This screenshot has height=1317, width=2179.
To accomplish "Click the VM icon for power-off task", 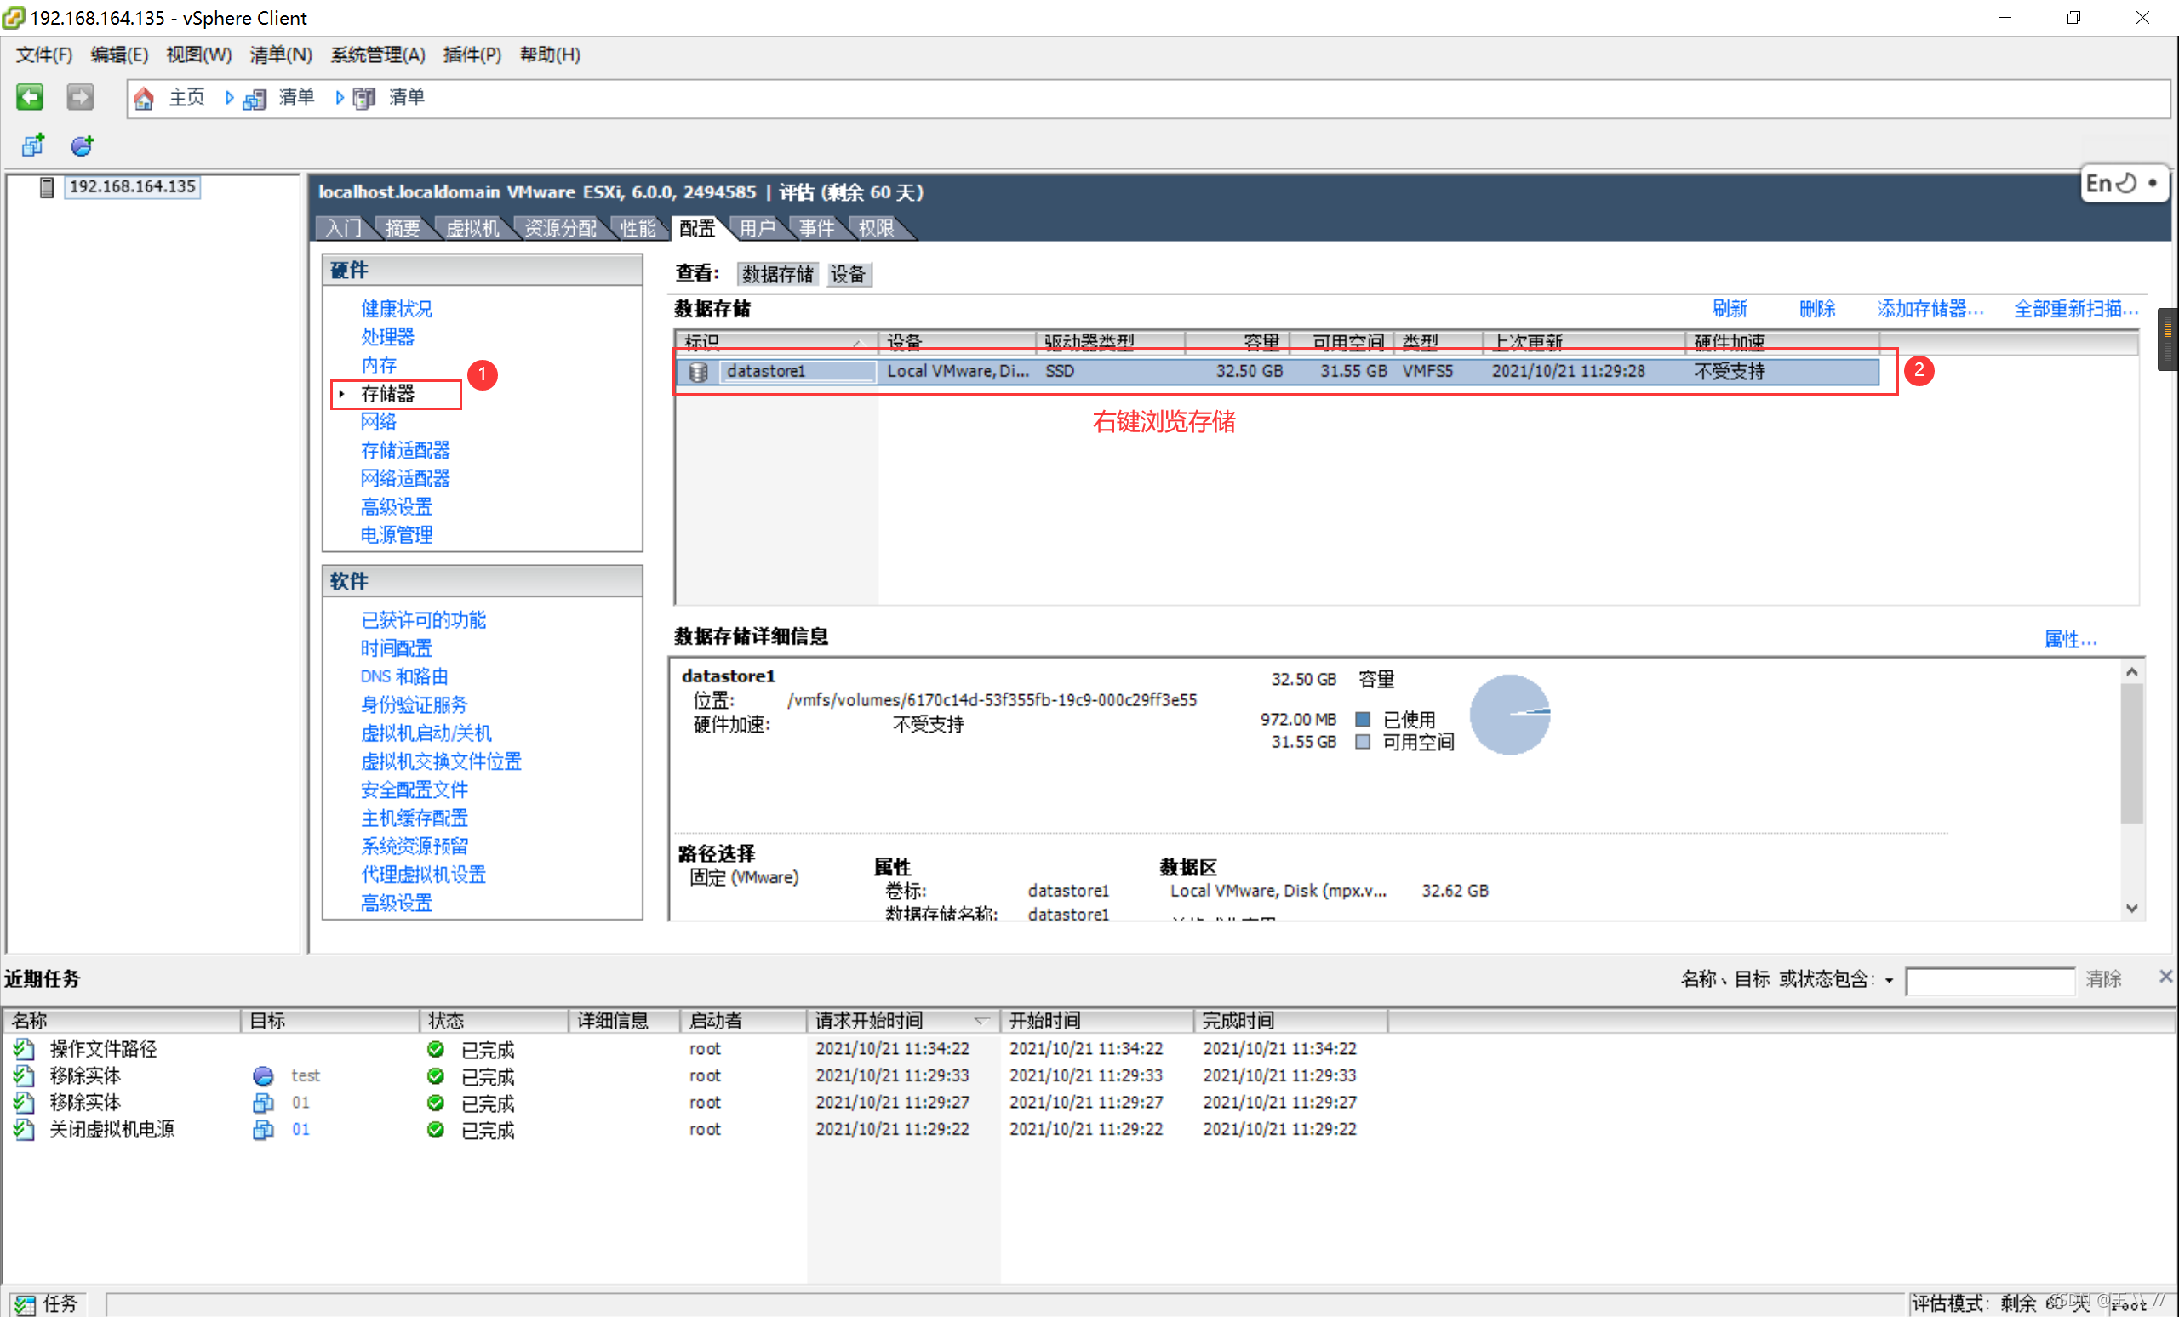I will (x=263, y=1130).
